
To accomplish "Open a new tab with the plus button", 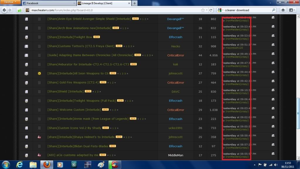I will click(135, 3).
